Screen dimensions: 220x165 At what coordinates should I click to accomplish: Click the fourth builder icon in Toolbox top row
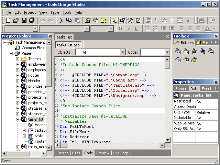[x=202, y=51]
